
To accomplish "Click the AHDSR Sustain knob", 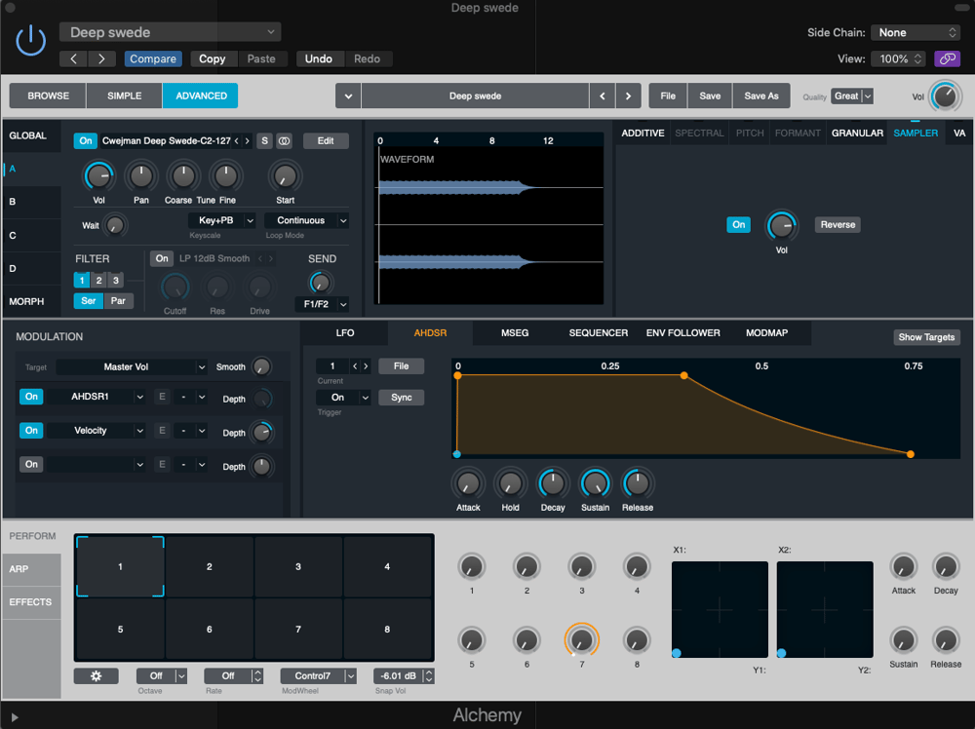I will tap(595, 483).
